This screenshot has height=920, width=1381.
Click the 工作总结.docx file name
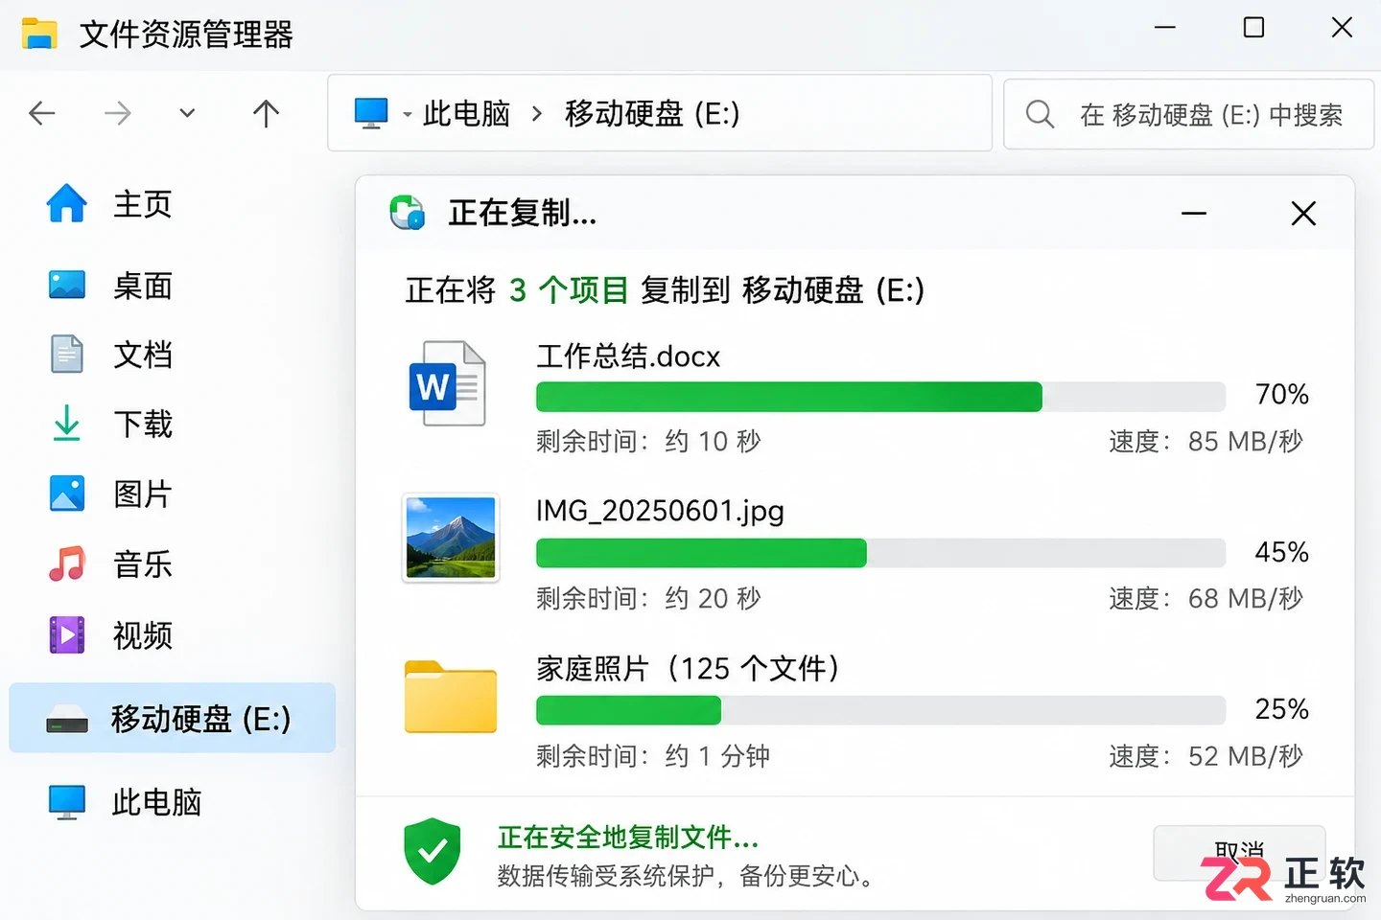click(x=628, y=356)
